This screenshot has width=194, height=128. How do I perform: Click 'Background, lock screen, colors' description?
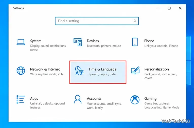161,76
